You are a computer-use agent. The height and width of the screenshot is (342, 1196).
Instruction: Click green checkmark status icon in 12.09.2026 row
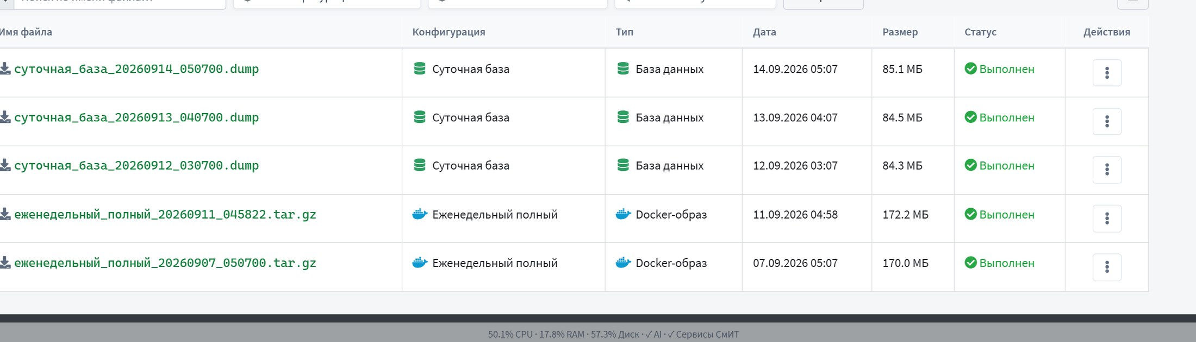[970, 165]
